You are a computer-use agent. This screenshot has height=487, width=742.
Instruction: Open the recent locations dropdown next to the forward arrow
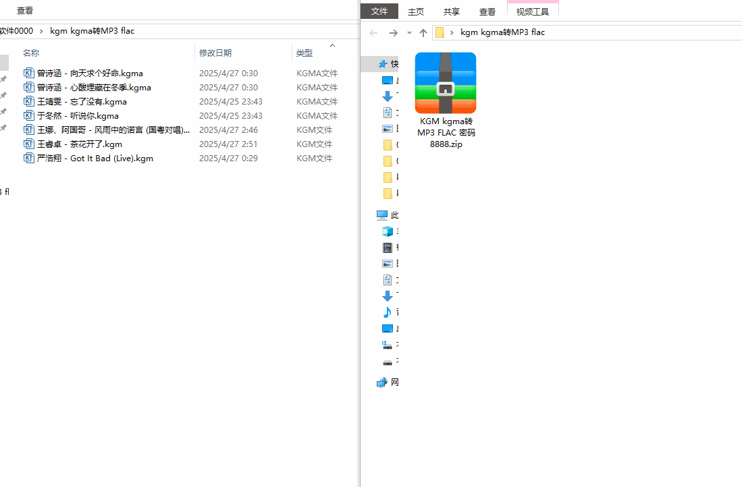[409, 32]
